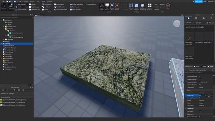Toggle Grid Material
Image resolution: width=215 pixels, height=121 pixels.
click(x=136, y=7)
